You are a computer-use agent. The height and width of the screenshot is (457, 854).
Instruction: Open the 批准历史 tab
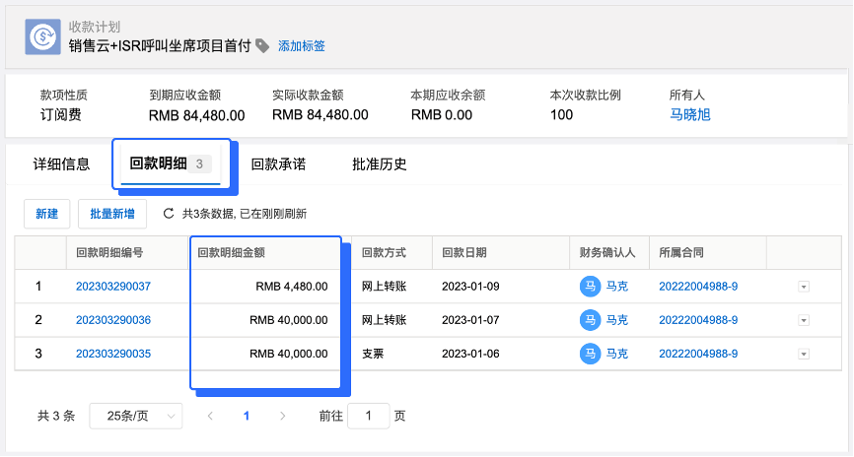pos(379,164)
